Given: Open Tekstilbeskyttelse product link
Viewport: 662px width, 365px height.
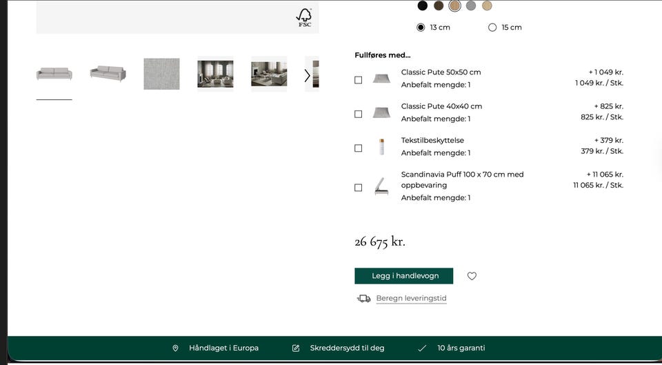Looking at the screenshot, I should tap(432, 140).
